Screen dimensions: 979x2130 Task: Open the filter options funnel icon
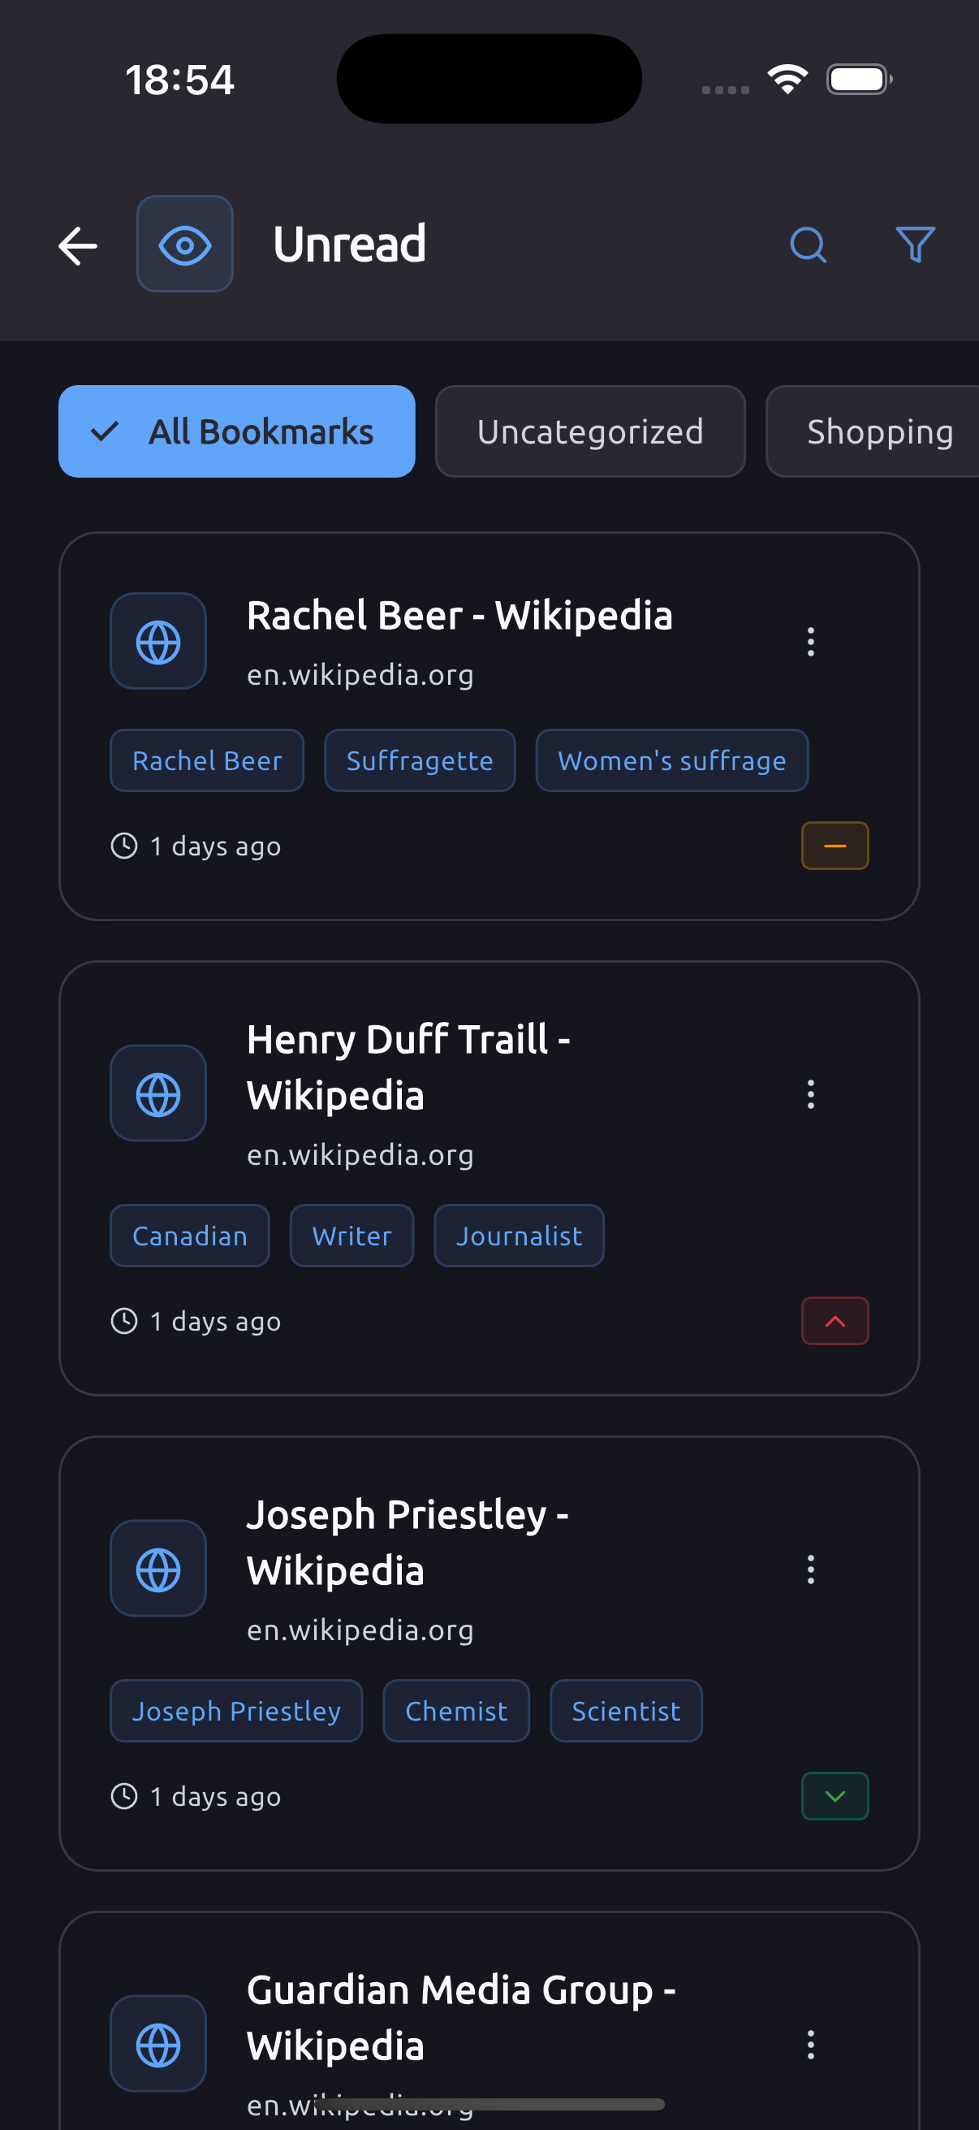point(915,245)
